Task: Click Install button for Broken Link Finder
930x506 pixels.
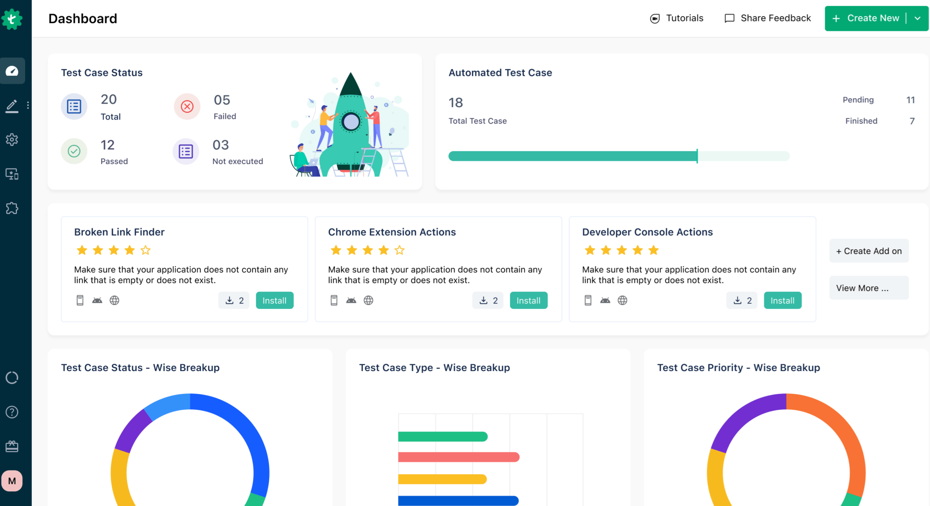Action: (275, 300)
